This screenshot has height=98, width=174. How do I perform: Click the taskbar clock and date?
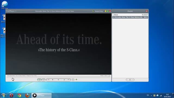pyautogui.click(x=167, y=96)
